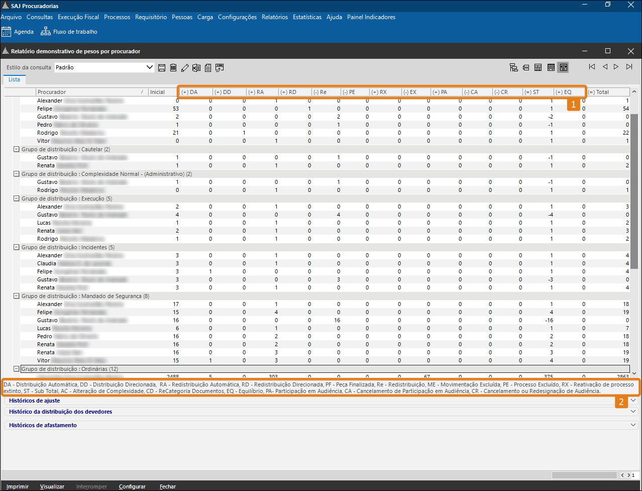This screenshot has height=491, width=642.
Task: Click the trash can delete icon
Action: pyautogui.click(x=173, y=67)
